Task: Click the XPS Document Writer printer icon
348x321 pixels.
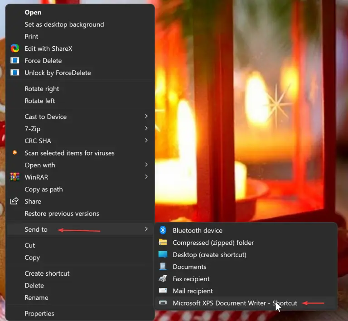Action: (x=163, y=302)
